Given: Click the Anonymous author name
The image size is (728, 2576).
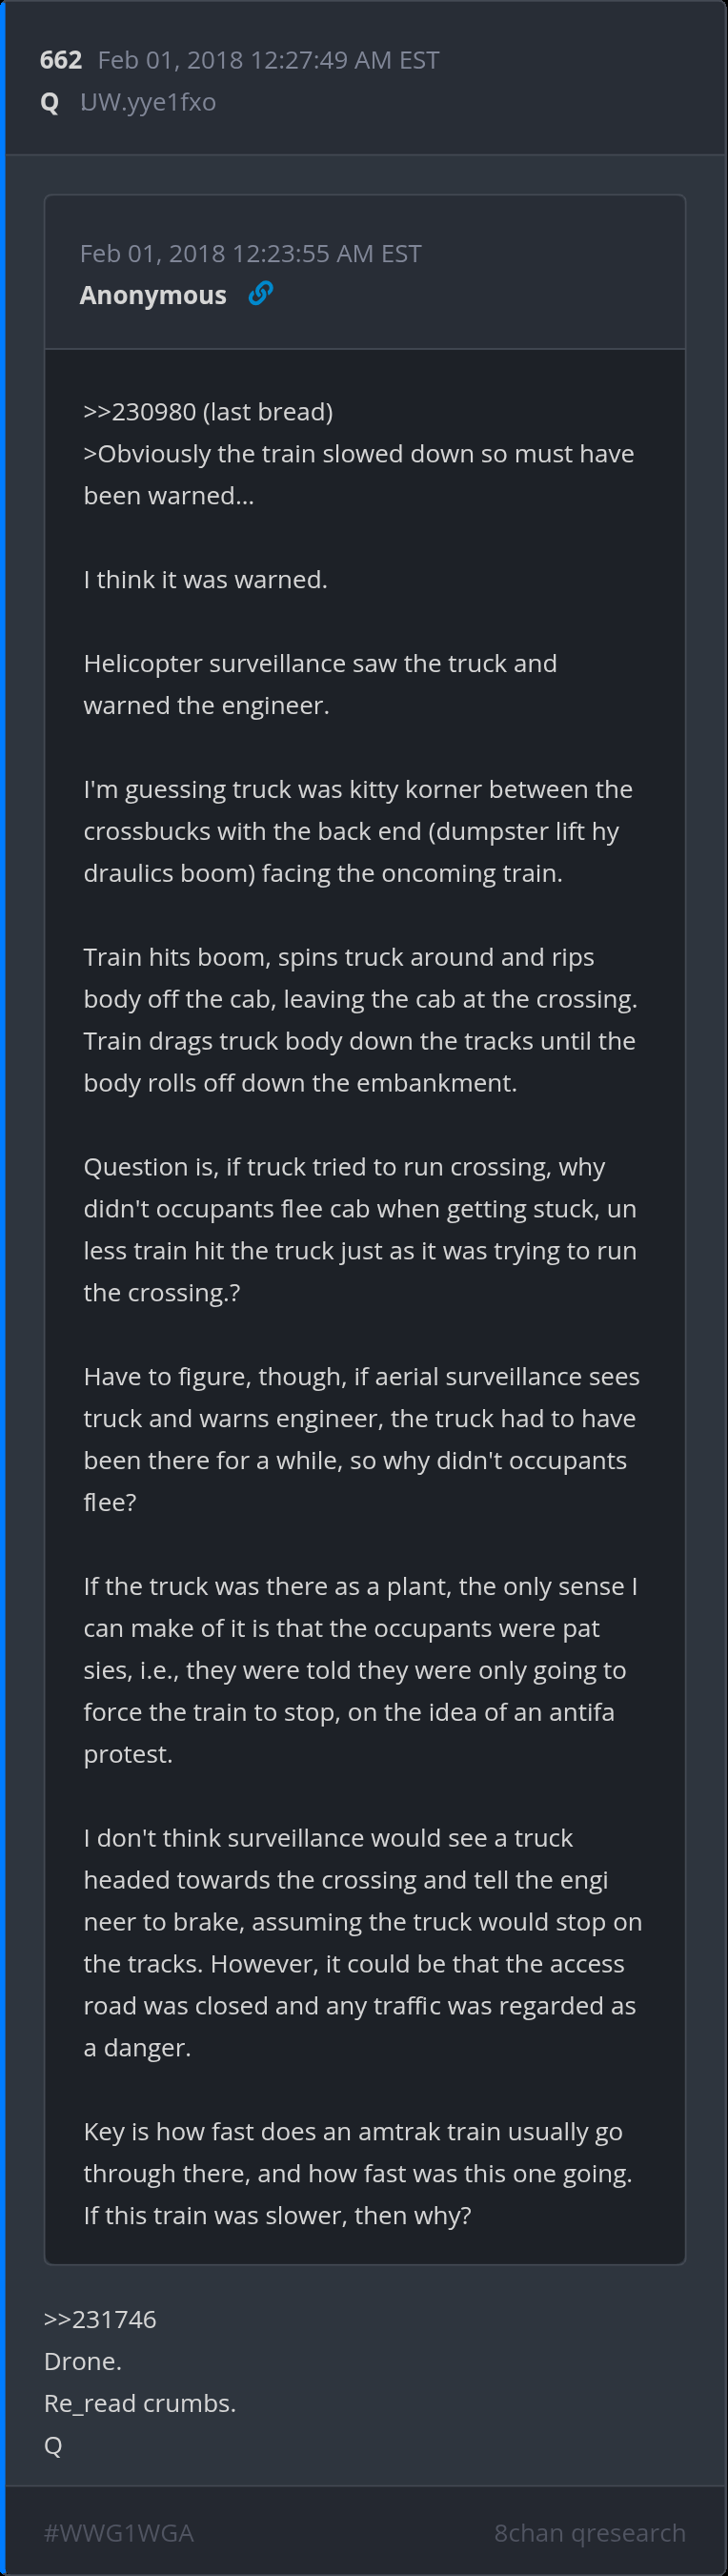Looking at the screenshot, I should coord(153,295).
